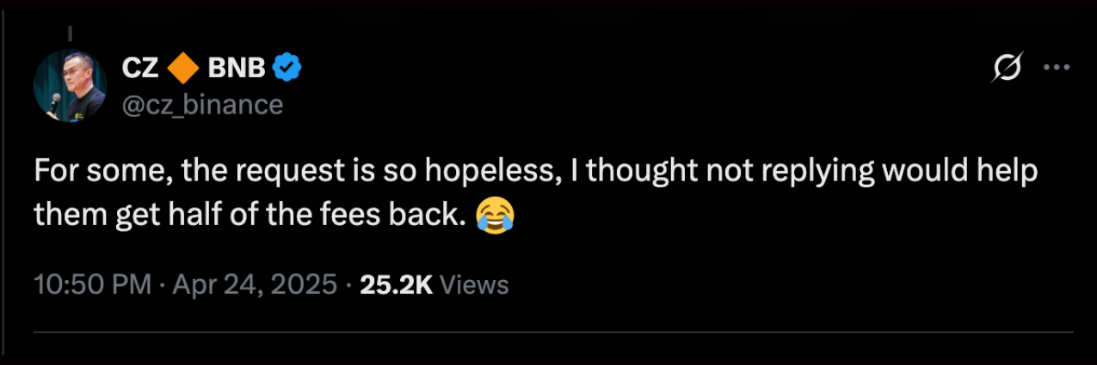The height and width of the screenshot is (365, 1097).
Task: Open the 10:50 PM timestamp link
Action: [93, 284]
